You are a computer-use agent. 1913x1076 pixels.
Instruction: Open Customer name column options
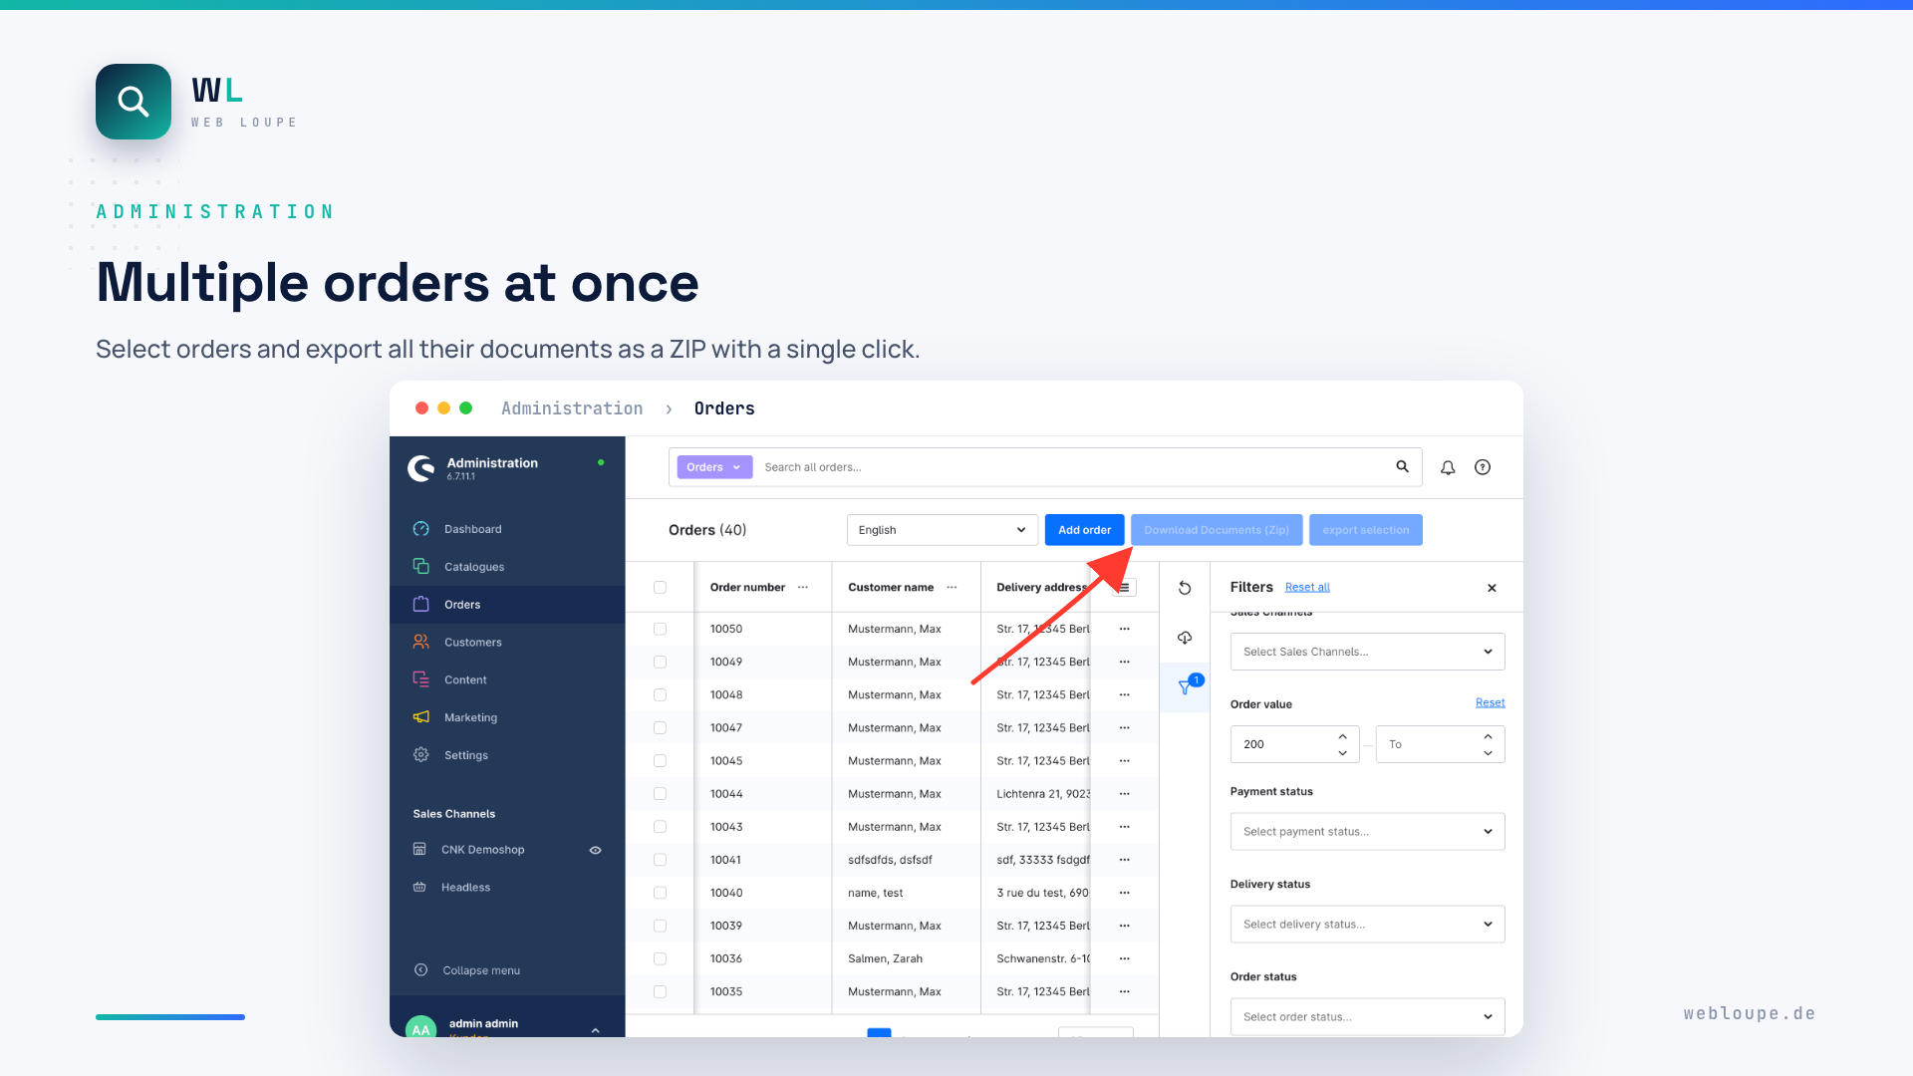click(x=952, y=587)
